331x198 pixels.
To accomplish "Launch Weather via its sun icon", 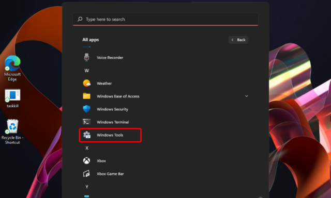I will pyautogui.click(x=87, y=83).
